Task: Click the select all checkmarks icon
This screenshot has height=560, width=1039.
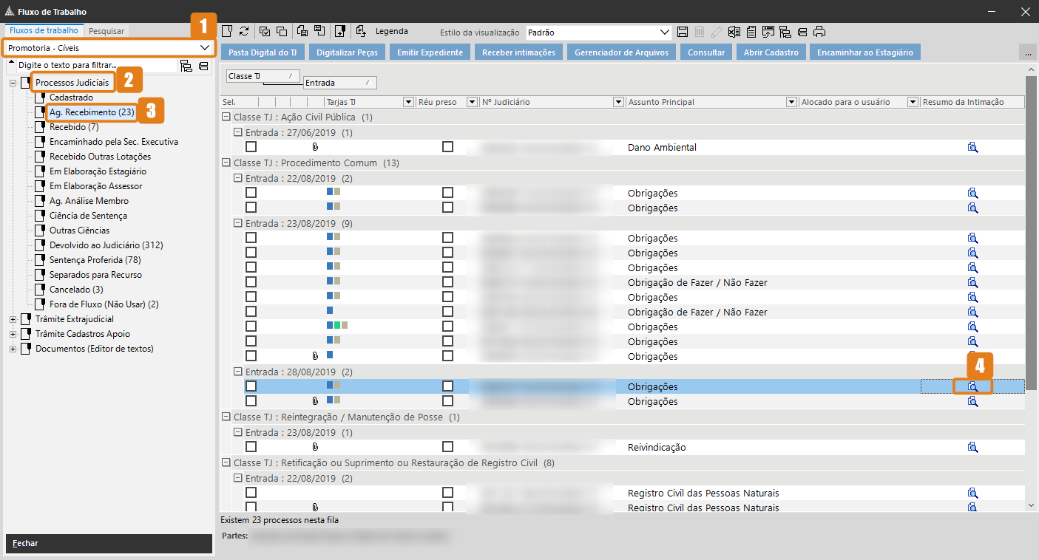Action: (x=265, y=31)
